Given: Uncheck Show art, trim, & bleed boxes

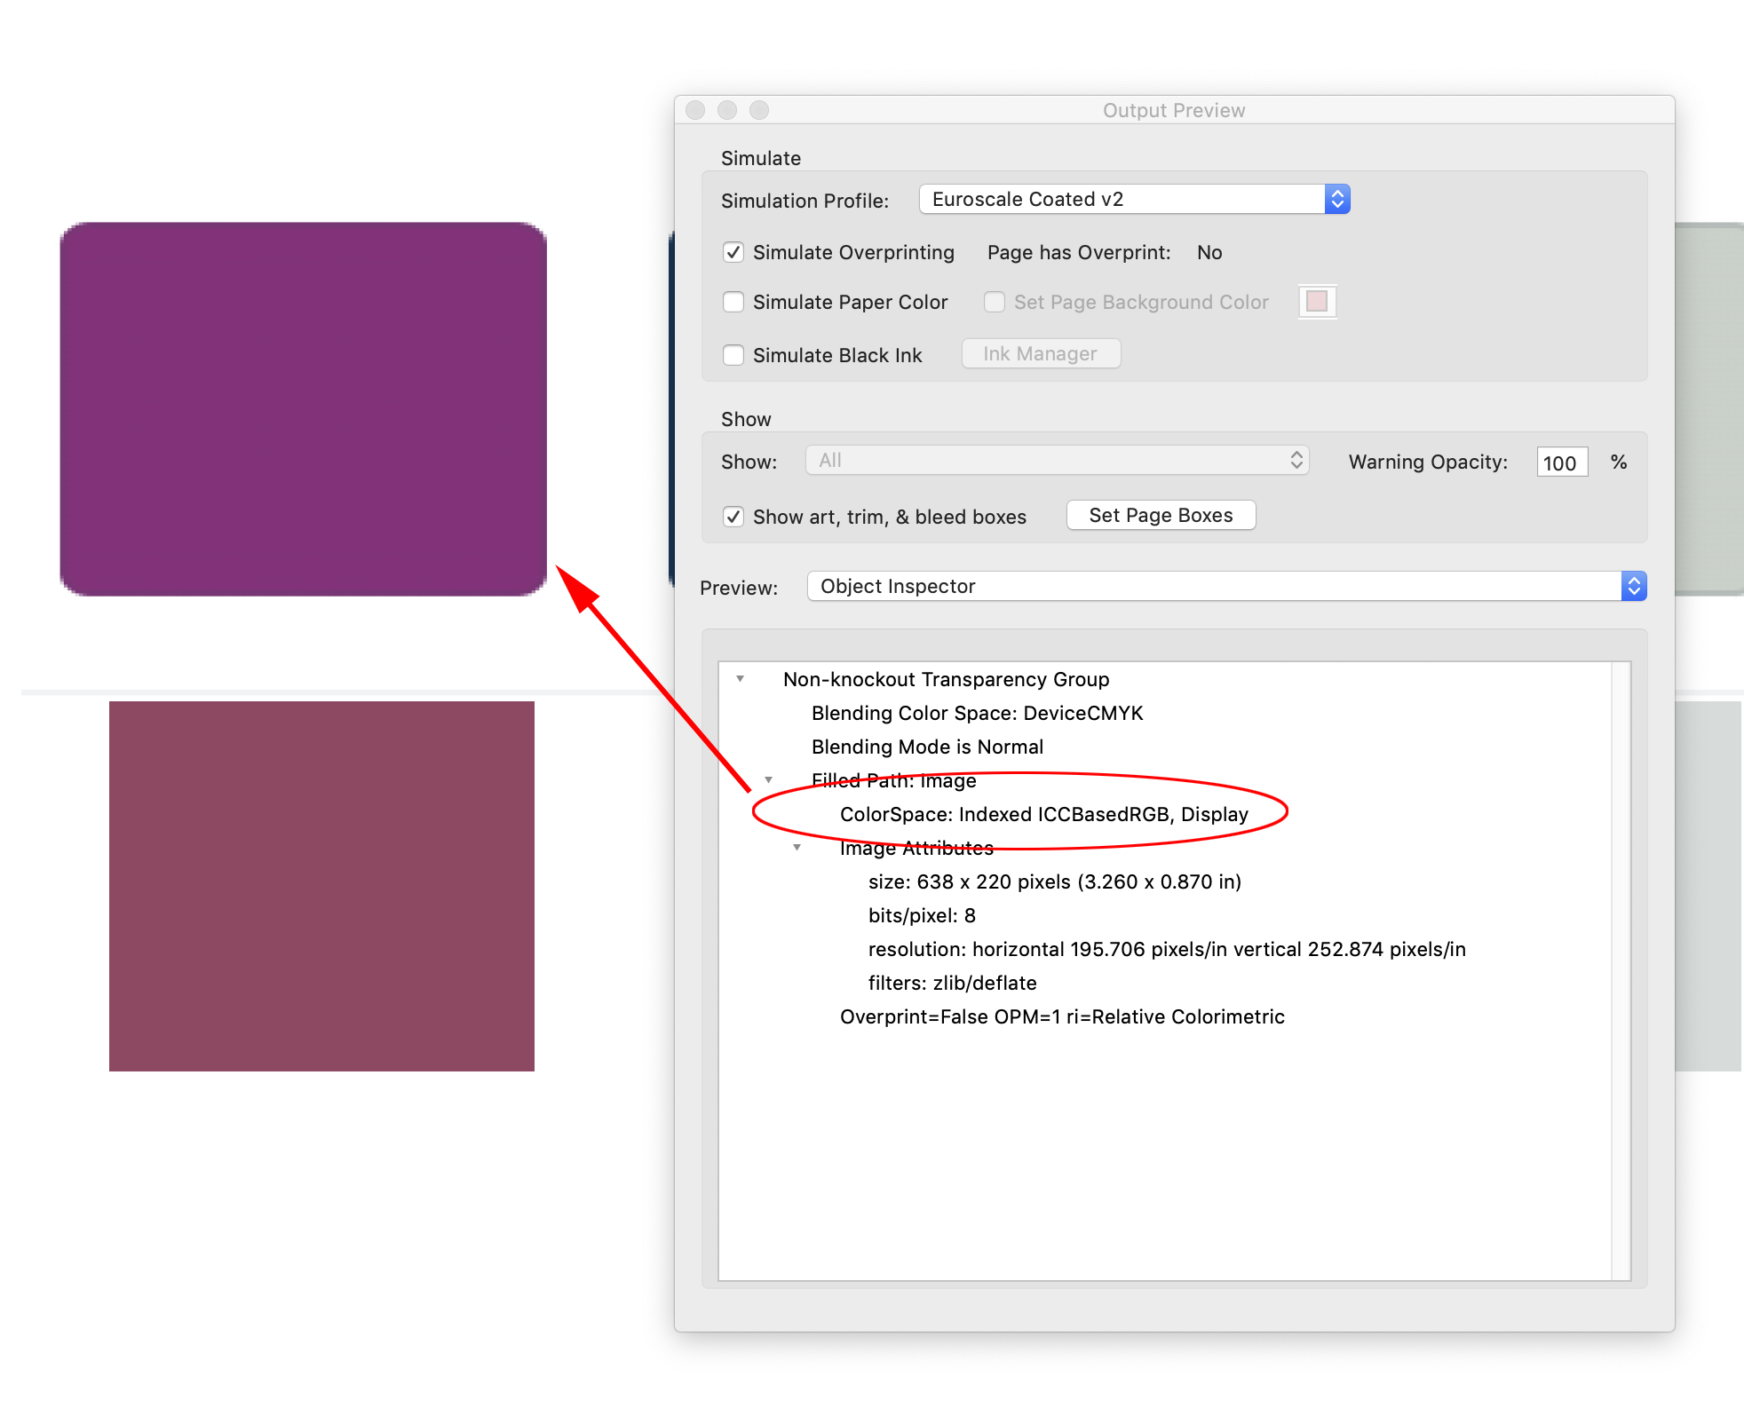Looking at the screenshot, I should point(733,516).
